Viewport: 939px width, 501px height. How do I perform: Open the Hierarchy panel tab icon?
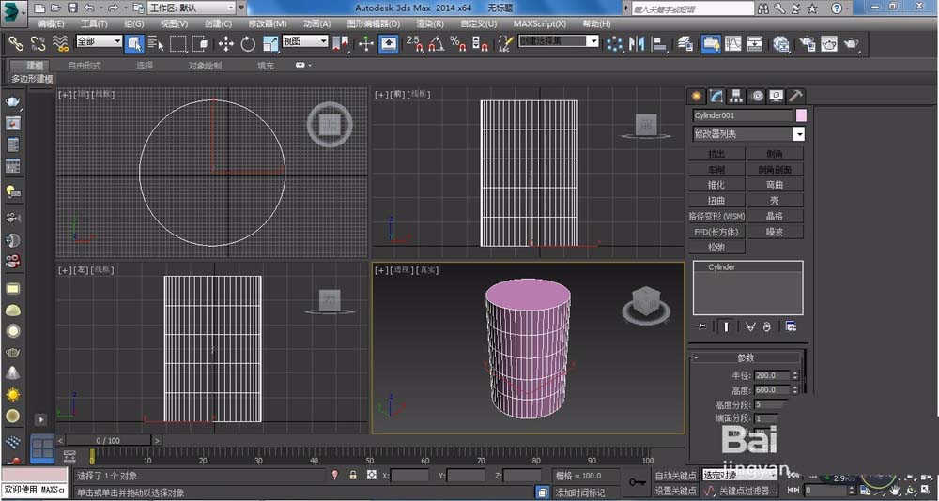(736, 96)
